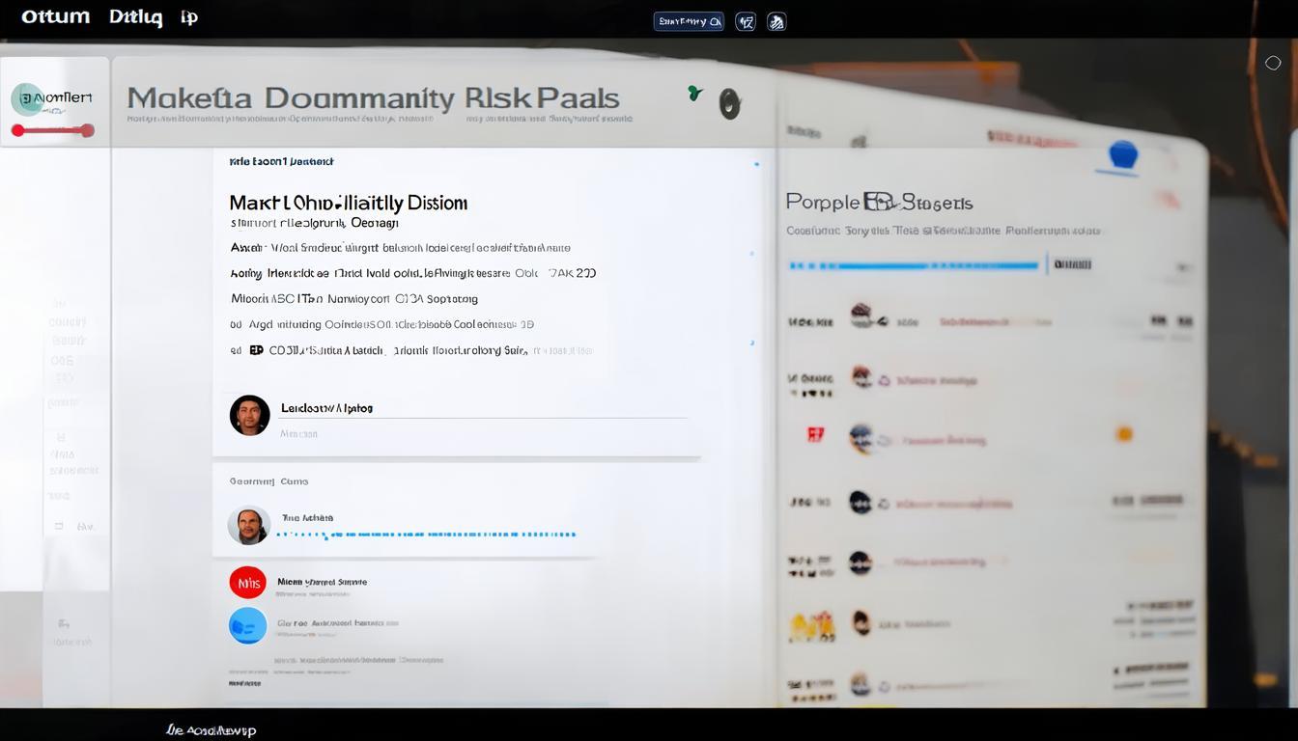Click the green leaf icon in header
This screenshot has height=741, width=1298.
coord(693,93)
